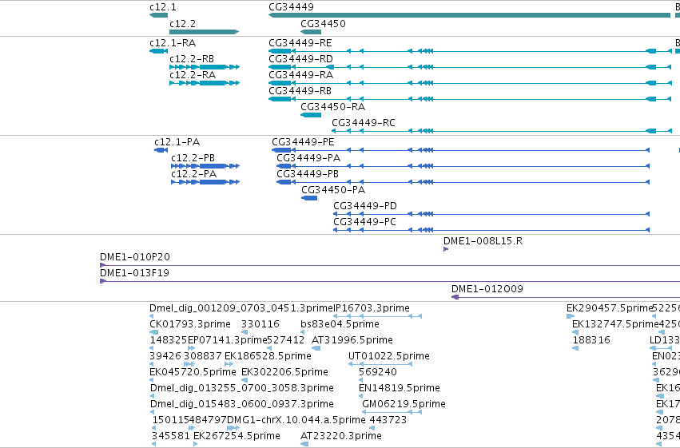Select feature 330116
This screenshot has width=680, height=448.
(245, 332)
